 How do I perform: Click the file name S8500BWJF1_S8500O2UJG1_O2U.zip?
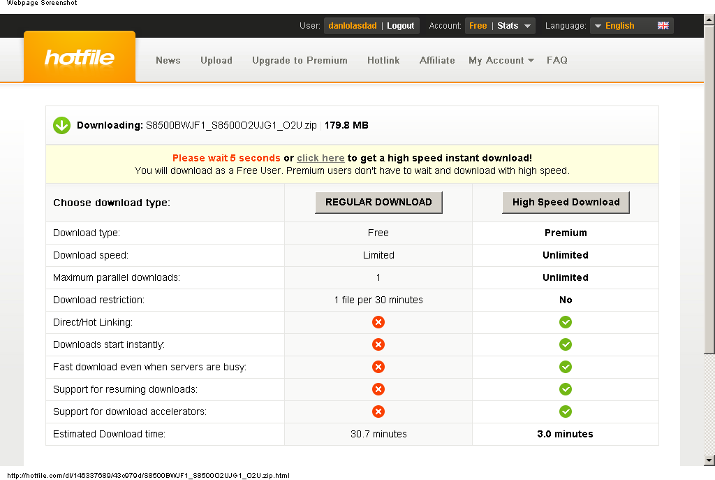click(x=231, y=126)
